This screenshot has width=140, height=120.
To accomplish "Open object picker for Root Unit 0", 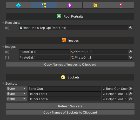I will pos(131,28).
